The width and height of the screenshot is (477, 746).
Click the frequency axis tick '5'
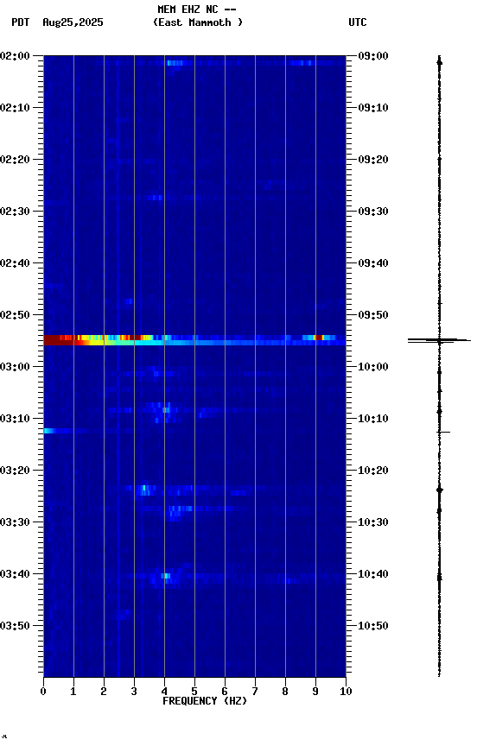194,692
